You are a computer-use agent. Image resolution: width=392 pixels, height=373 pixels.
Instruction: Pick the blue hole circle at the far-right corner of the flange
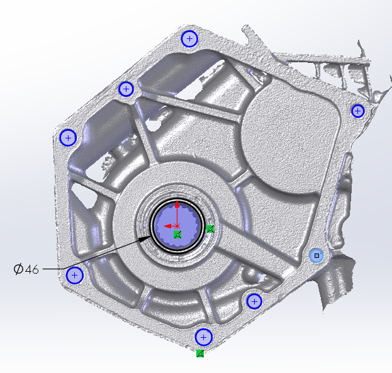coord(358,111)
